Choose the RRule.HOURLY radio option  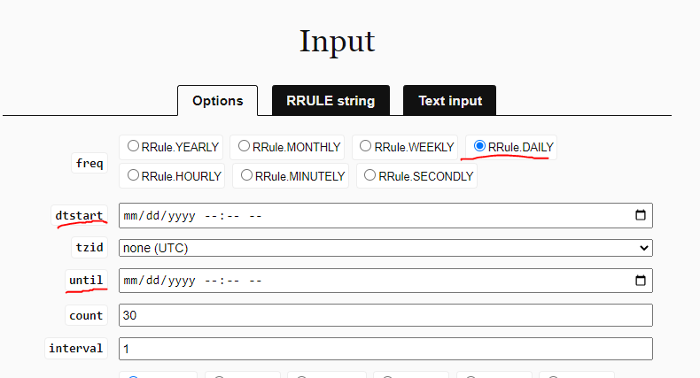tap(133, 175)
